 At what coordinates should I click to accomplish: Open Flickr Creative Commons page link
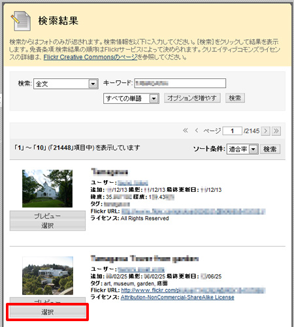(90, 57)
